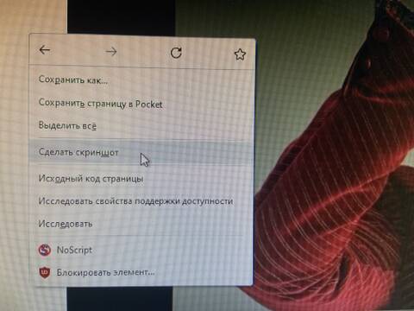Click the red NoScript extension icon
414x311 pixels.
[45, 250]
